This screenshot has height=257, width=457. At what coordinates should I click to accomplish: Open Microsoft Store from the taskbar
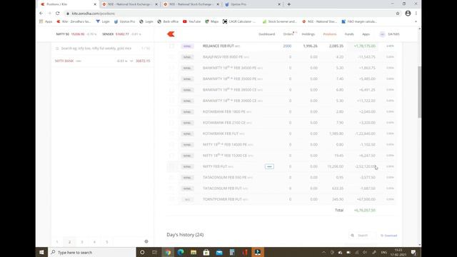(x=206, y=252)
